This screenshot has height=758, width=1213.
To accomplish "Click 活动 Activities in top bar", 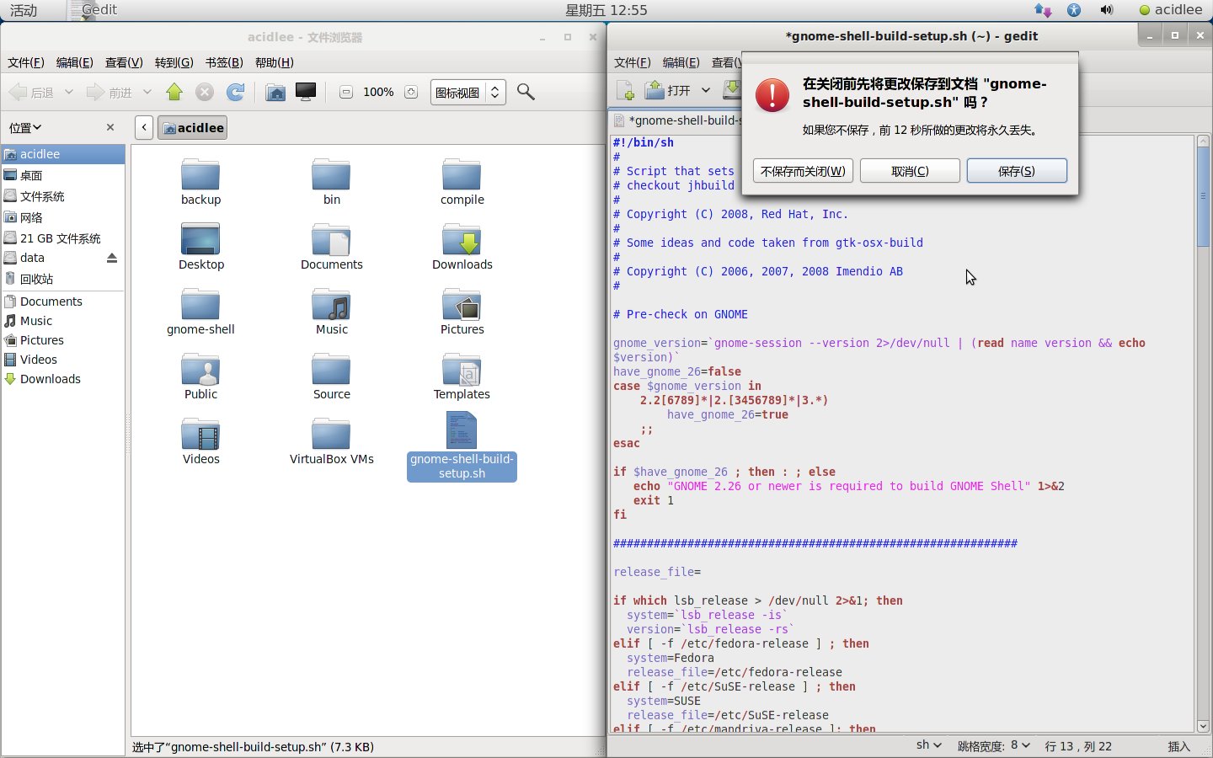I will tap(24, 10).
